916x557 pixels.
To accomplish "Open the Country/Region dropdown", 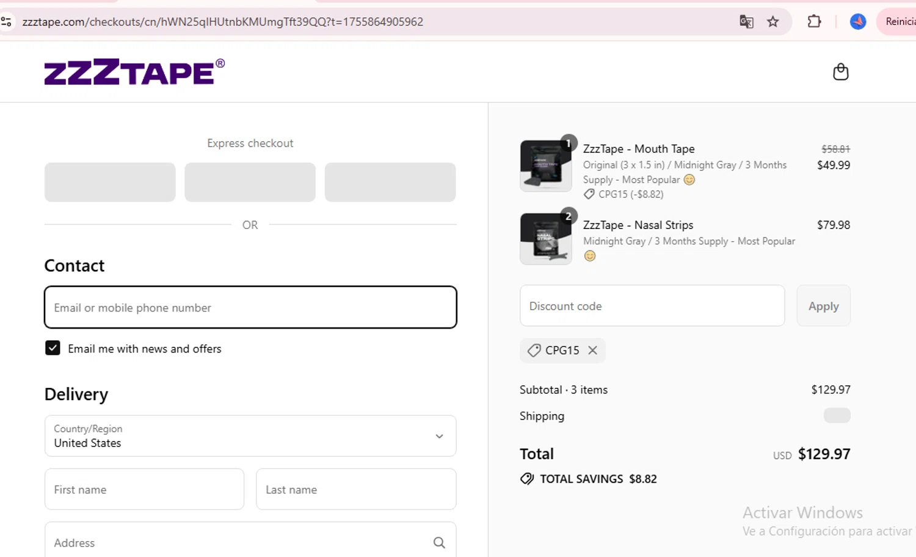I will pos(250,436).
